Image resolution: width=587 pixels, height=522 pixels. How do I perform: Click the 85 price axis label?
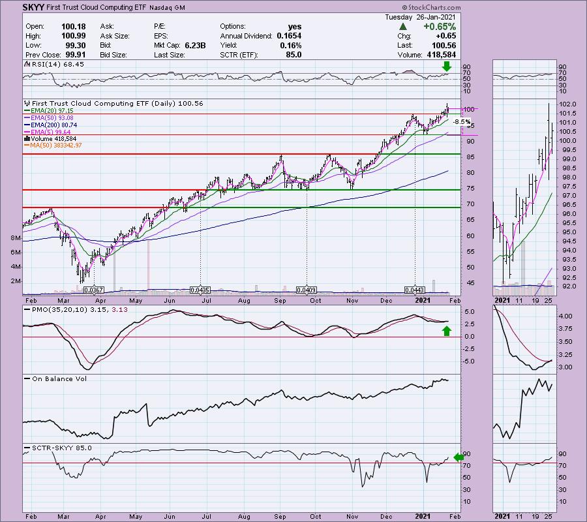[470, 157]
